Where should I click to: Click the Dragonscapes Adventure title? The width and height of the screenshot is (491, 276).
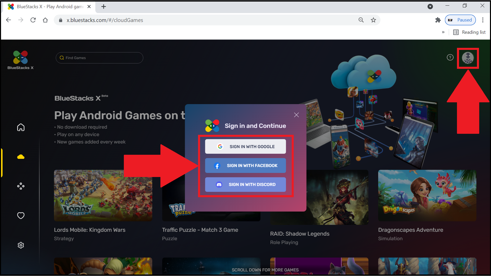410,230
